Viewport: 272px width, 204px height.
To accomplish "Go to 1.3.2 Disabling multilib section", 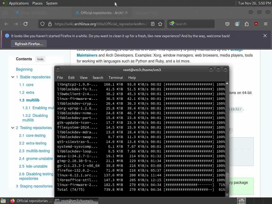I will 35,118.
